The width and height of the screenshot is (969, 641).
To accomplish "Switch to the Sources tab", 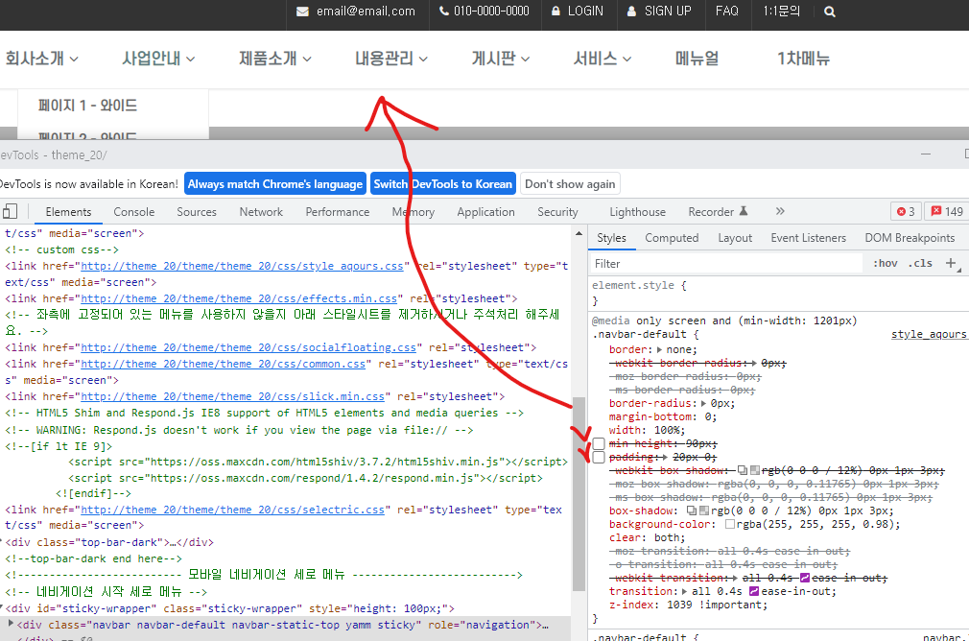I will tap(197, 212).
